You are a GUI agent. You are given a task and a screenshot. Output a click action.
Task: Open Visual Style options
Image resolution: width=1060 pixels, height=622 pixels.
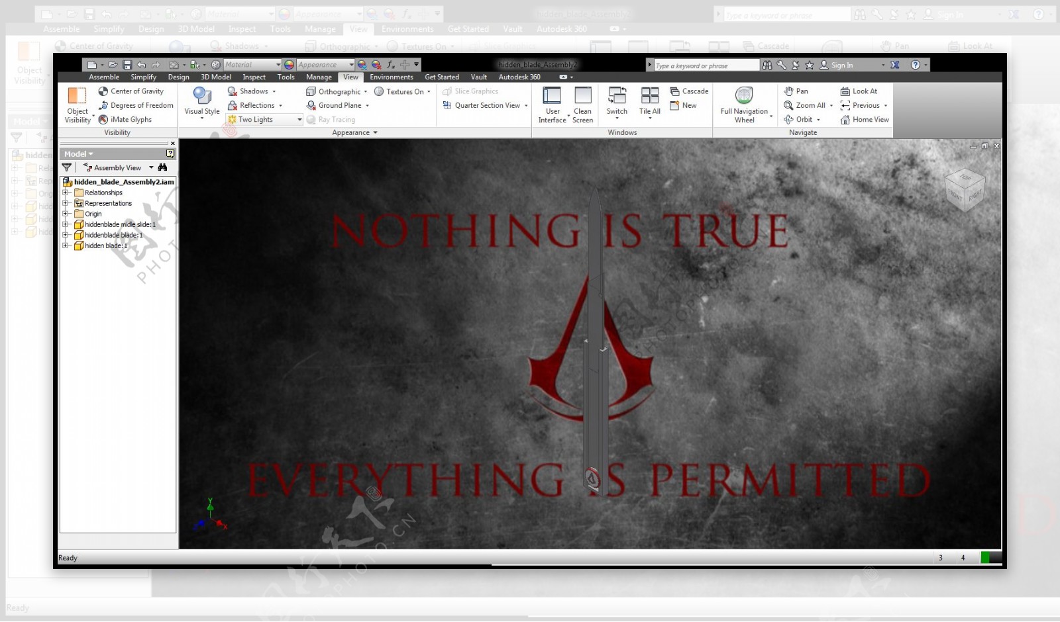[202, 103]
